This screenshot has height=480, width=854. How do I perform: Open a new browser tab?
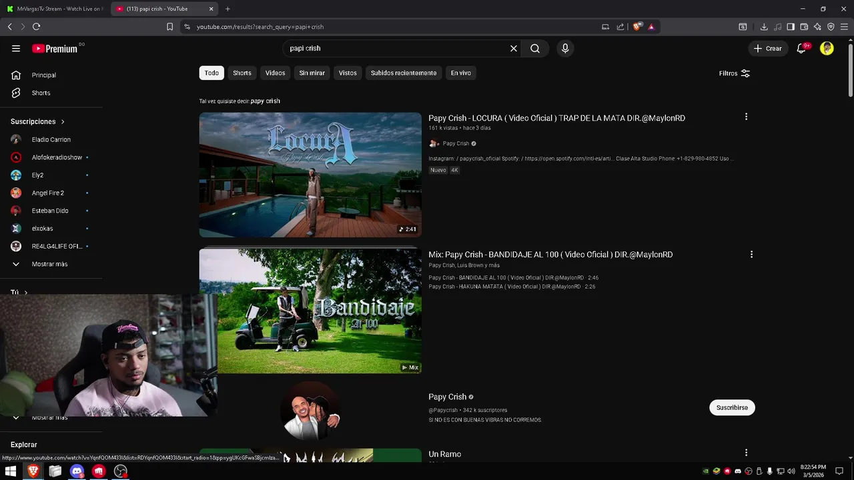228,9
